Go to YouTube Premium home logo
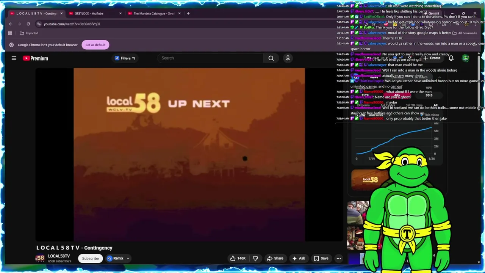The height and width of the screenshot is (273, 485). (x=36, y=58)
